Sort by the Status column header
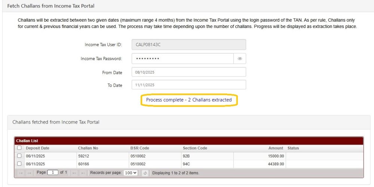Screen dimensions: 374x187 [293, 148]
